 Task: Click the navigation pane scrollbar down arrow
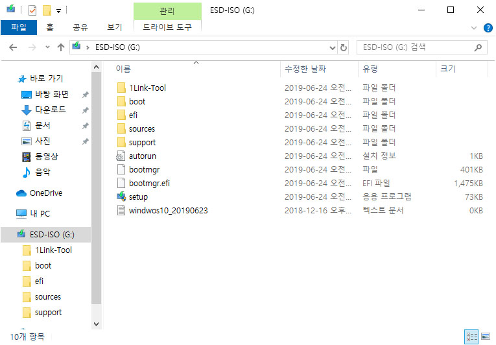tap(97, 324)
